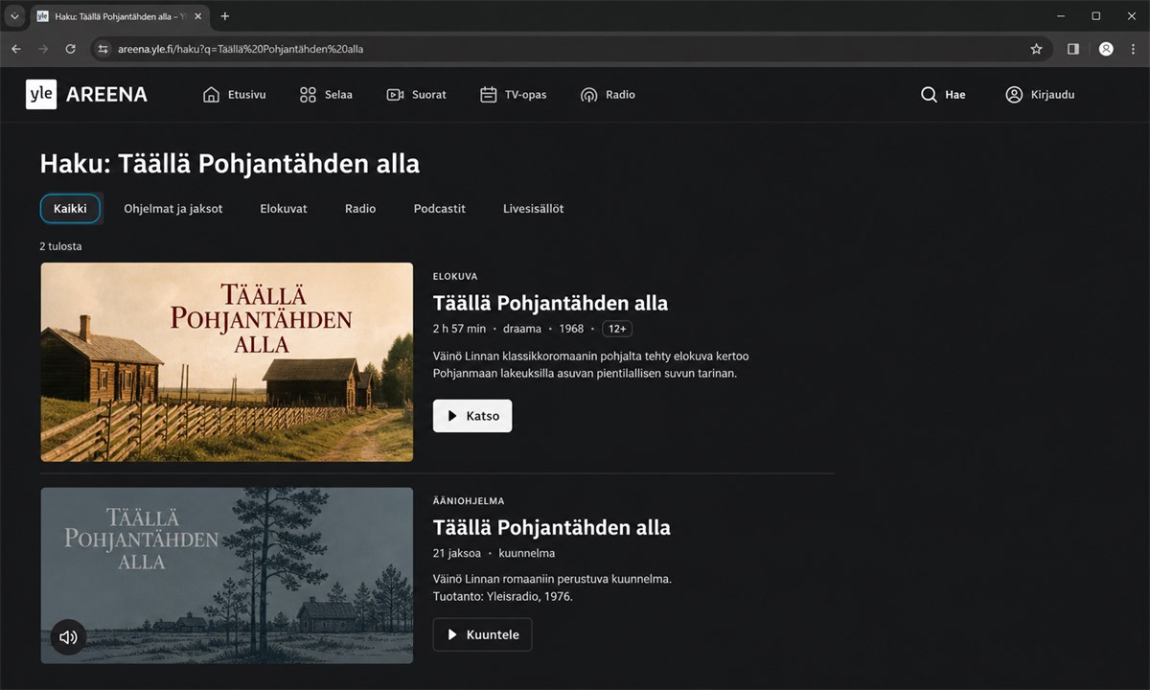Screen dimensions: 1150x690
Task: Open the audio drama thumbnail with pine trees
Action: click(x=227, y=575)
